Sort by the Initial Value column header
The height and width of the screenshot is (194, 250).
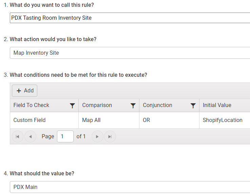click(x=217, y=105)
